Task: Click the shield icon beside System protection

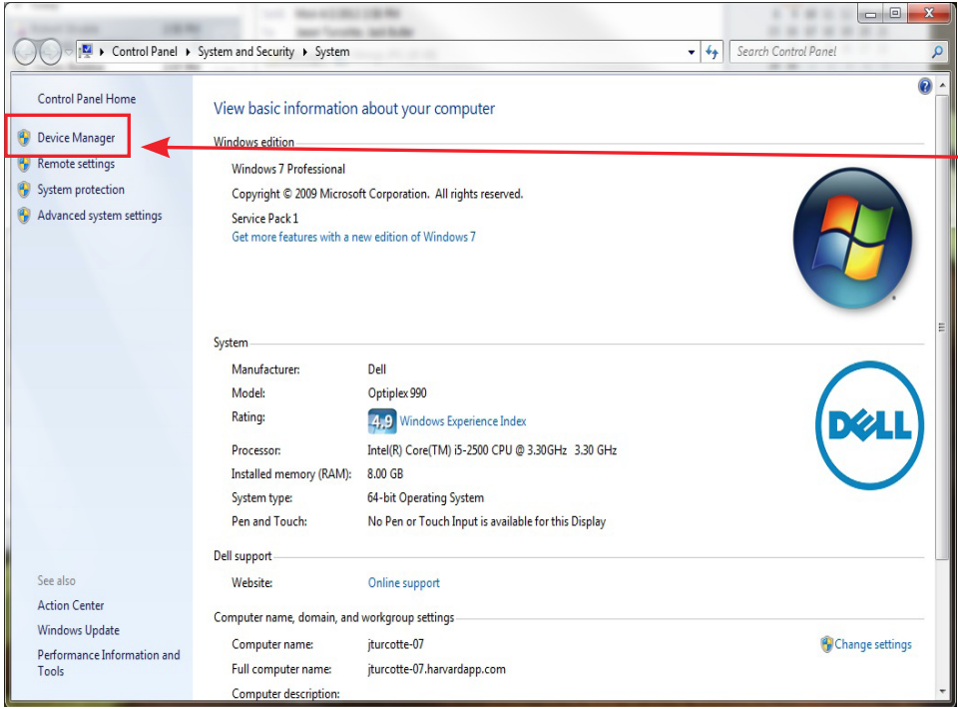Action: (x=24, y=190)
